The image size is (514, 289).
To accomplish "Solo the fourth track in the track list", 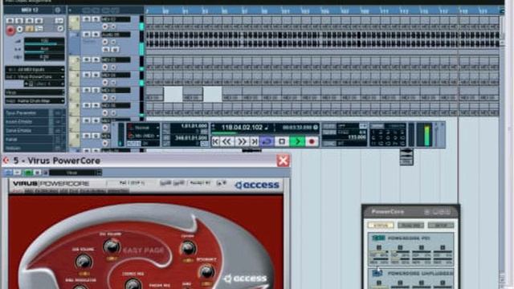I will pyautogui.click(x=96, y=75).
